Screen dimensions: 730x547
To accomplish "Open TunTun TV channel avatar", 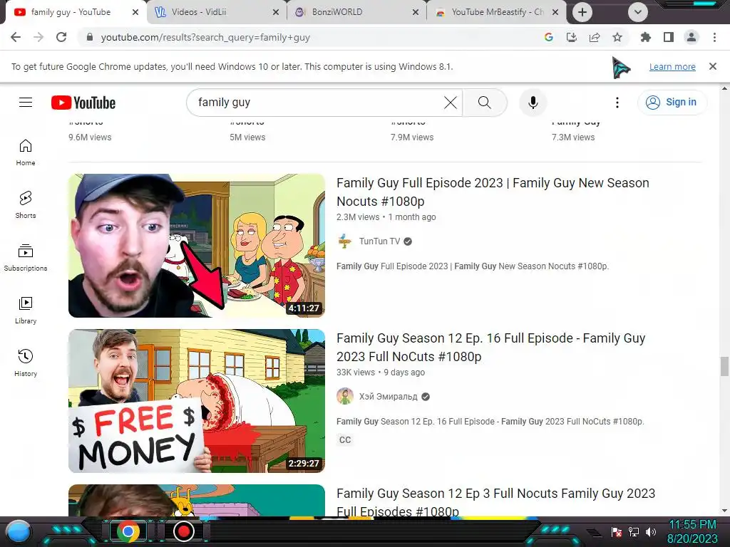I will [345, 241].
